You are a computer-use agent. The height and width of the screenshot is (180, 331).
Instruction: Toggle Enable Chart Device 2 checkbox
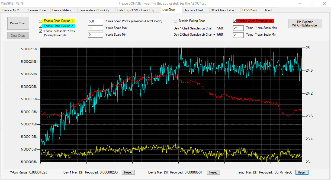41,26
